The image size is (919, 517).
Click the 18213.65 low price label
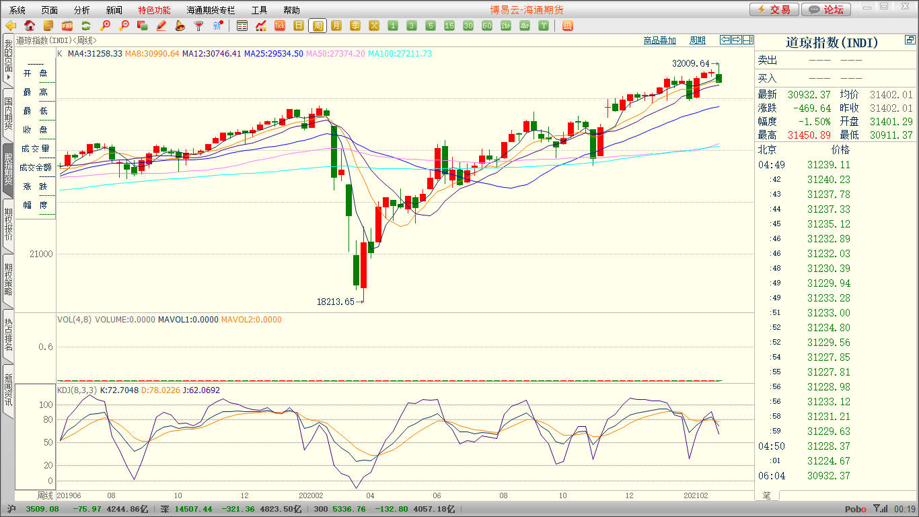click(x=336, y=302)
